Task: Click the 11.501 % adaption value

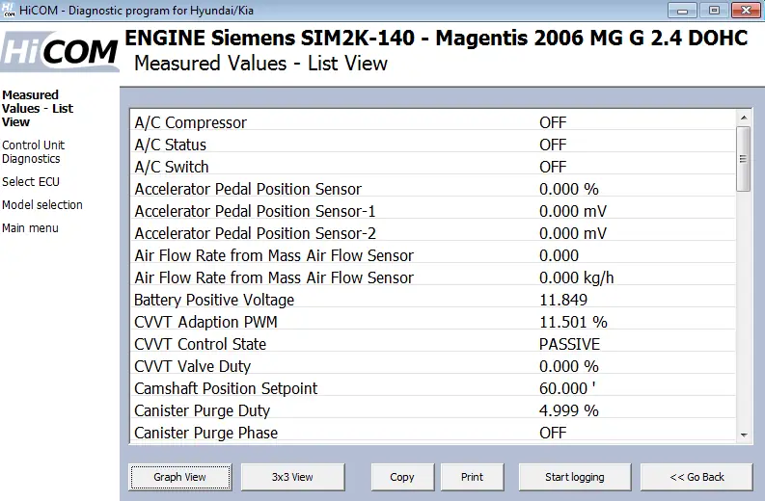Action: pos(573,322)
